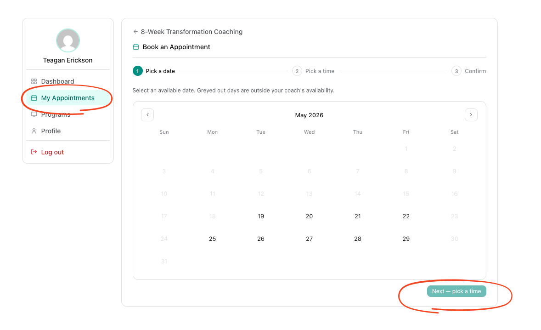The width and height of the screenshot is (541, 330).
Task: Open My Appointments in the sidebar
Action: tap(68, 98)
